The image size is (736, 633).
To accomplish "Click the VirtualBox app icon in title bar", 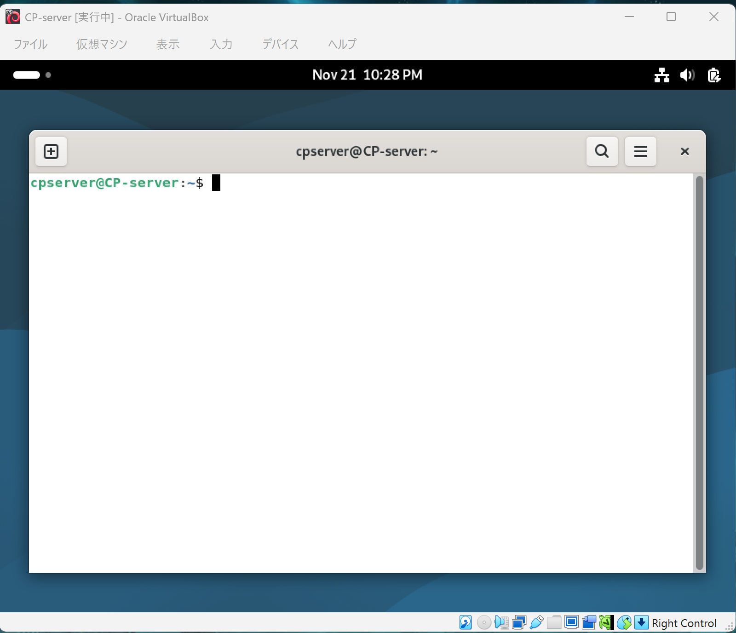I will pos(12,17).
